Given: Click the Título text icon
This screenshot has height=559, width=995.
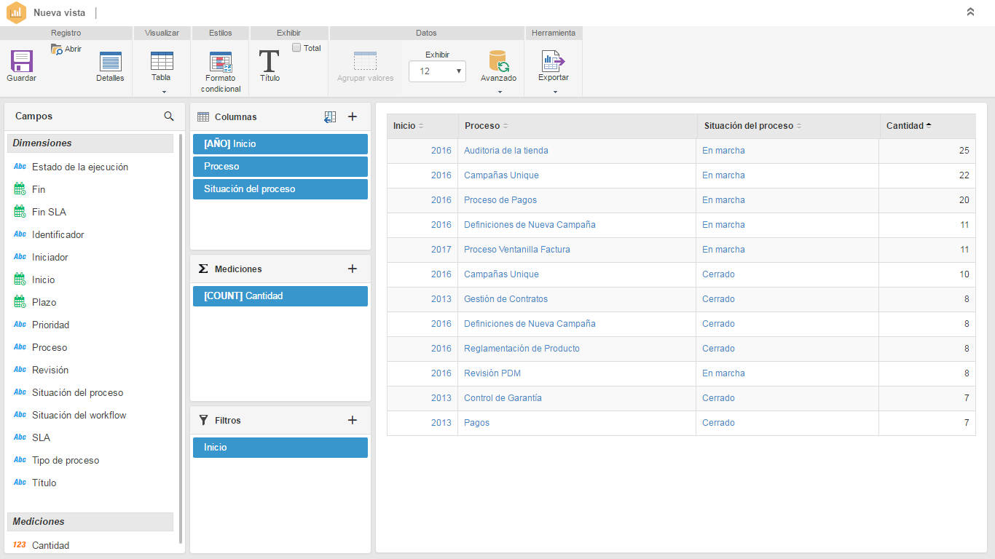Looking at the screenshot, I should 270,61.
